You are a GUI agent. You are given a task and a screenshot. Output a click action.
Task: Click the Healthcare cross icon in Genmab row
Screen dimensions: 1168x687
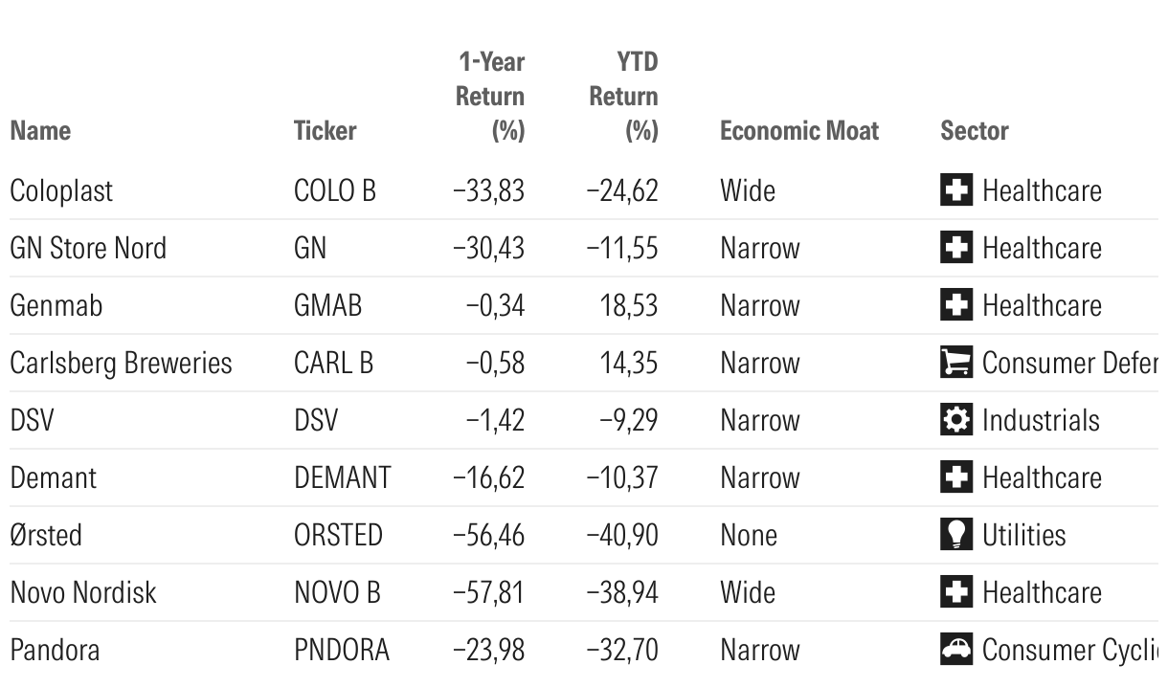(x=955, y=305)
